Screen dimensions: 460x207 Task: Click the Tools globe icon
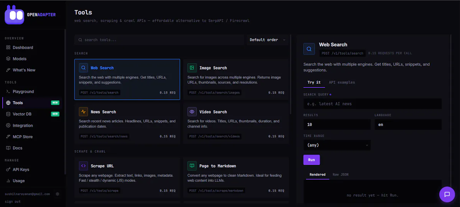8,103
